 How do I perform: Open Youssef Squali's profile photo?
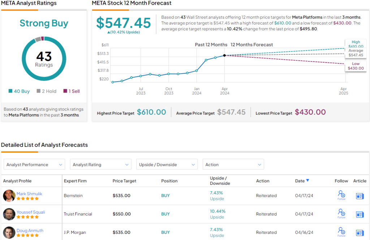tap(9, 214)
